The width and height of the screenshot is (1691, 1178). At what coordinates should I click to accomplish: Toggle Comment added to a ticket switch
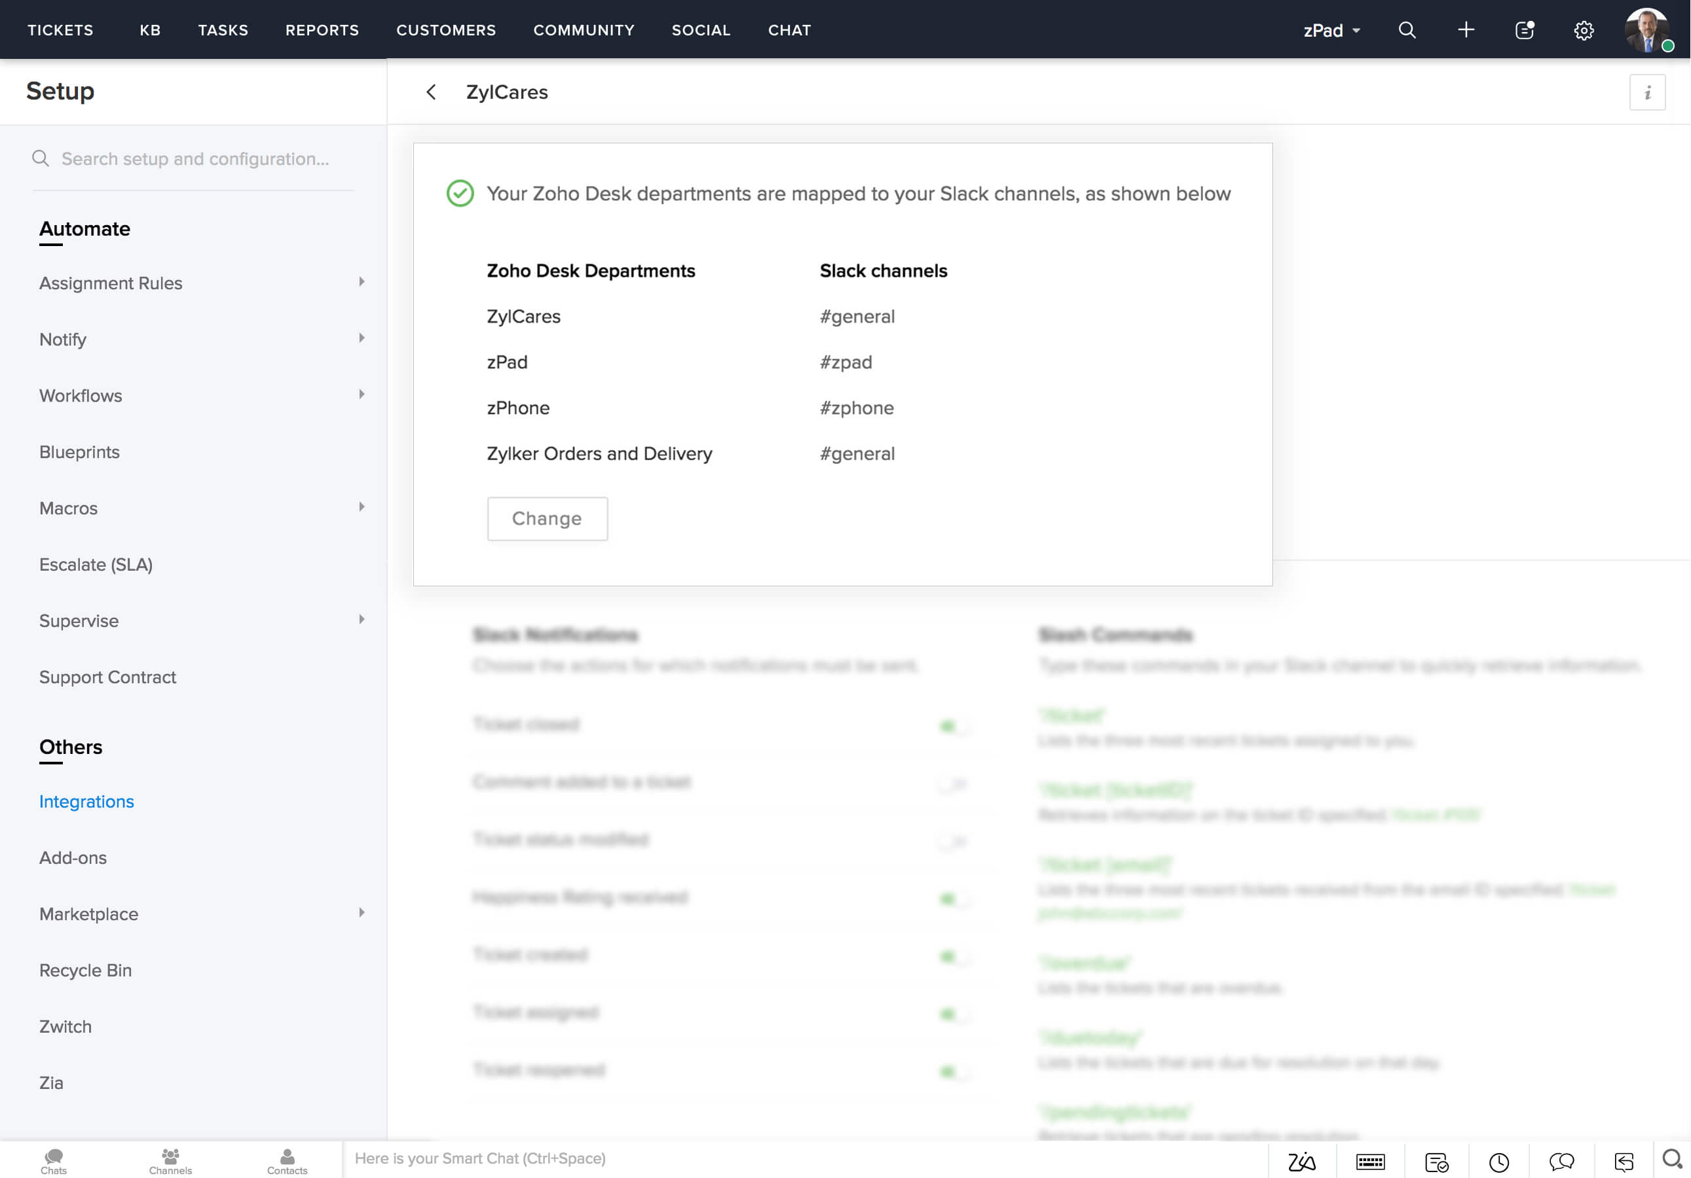coord(953,783)
